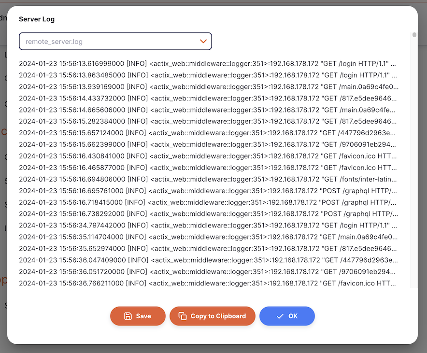
Task: Click Copy to Clipboard button
Action: coord(213,316)
